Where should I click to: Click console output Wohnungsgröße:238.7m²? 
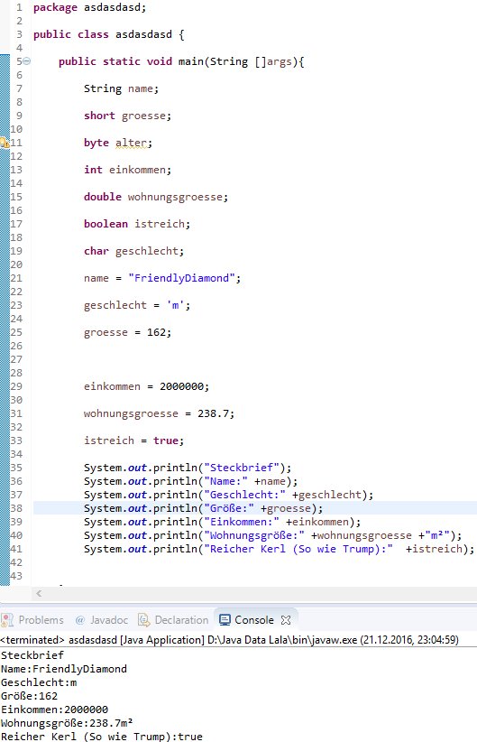(67, 723)
